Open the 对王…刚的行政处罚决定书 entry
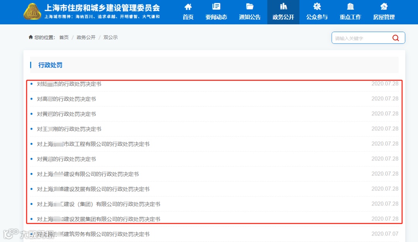The width and height of the screenshot is (418, 242). click(x=69, y=129)
